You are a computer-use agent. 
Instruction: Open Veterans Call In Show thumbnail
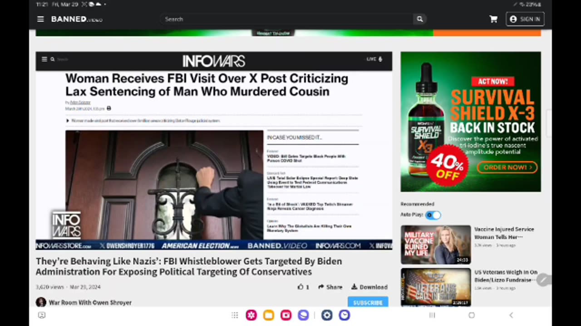pyautogui.click(x=436, y=287)
